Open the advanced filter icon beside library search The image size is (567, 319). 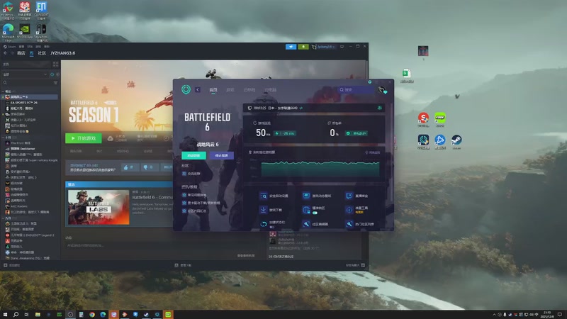[55, 83]
